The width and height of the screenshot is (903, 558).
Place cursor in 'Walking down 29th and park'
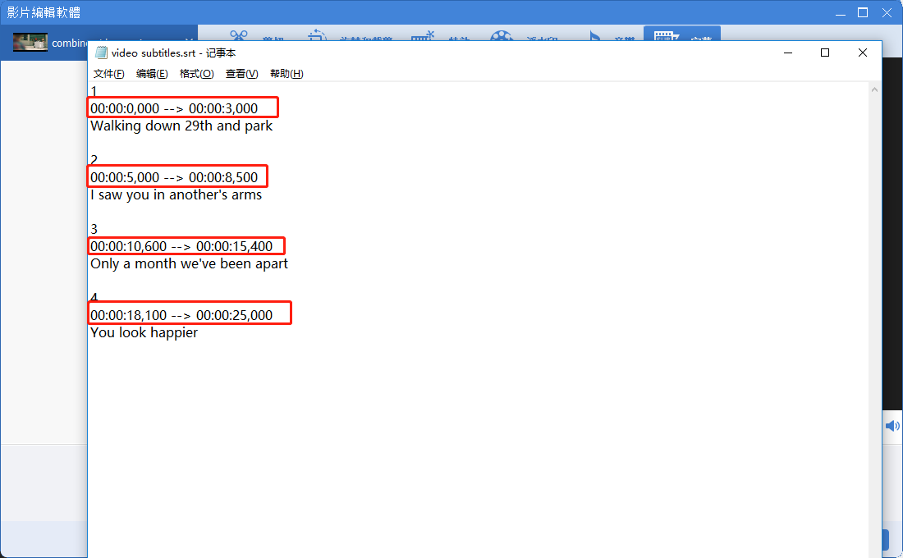[181, 126]
